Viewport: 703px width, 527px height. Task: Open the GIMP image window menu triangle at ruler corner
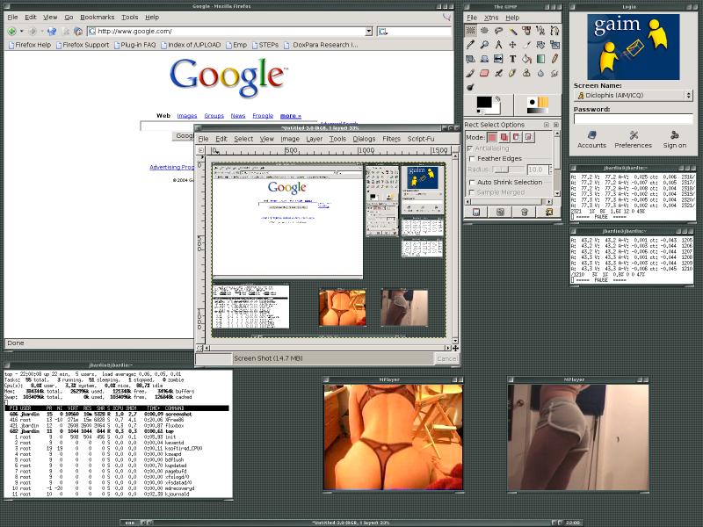coord(201,150)
